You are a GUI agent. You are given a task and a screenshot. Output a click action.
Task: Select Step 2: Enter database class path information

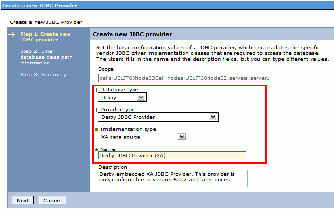coord(46,57)
